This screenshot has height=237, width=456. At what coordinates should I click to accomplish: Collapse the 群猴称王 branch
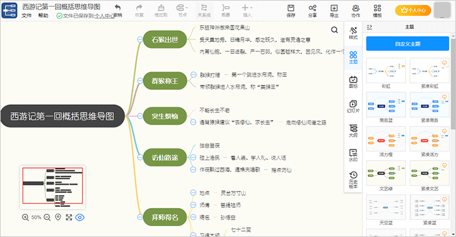click(x=140, y=81)
